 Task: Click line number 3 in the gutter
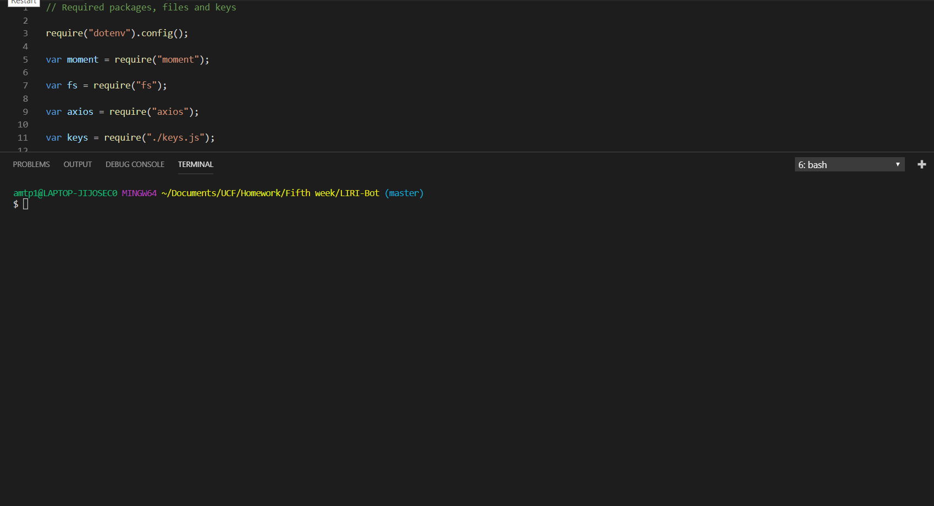click(25, 33)
